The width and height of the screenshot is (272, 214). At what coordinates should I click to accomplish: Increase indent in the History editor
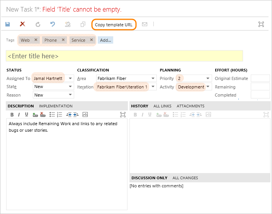click(199, 115)
